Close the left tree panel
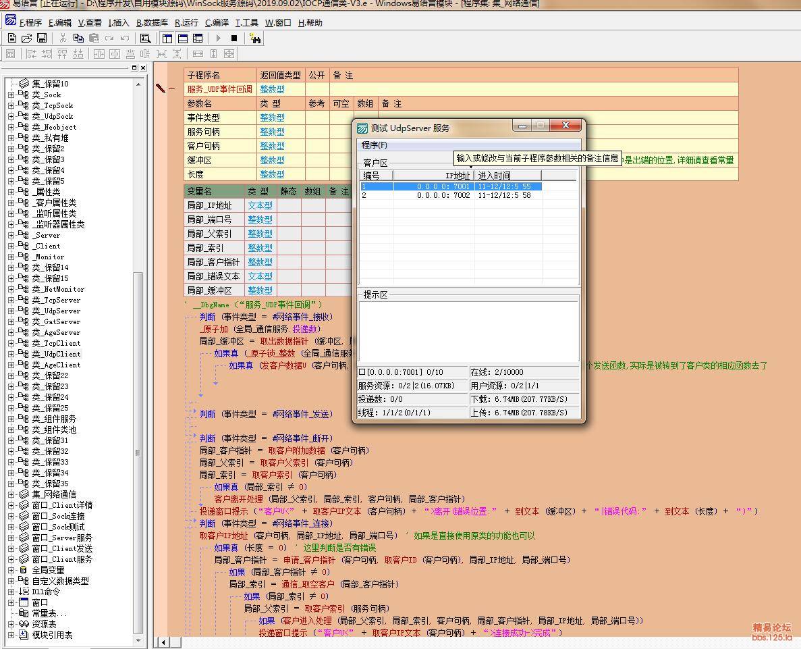801x649 pixels. pyautogui.click(x=143, y=68)
